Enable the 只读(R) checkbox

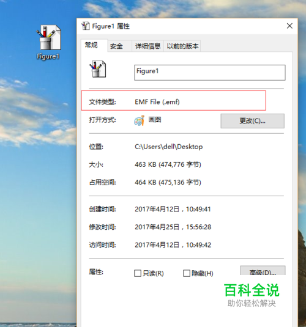click(138, 273)
